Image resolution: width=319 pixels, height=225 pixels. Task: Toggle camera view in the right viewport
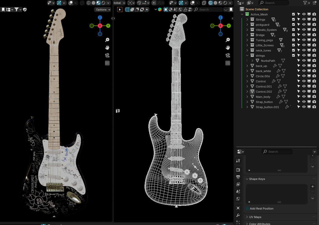pyautogui.click(x=228, y=55)
